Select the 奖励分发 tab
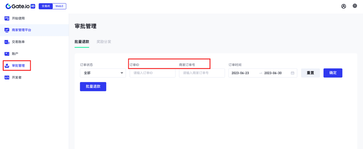363x149 pixels. [104, 42]
